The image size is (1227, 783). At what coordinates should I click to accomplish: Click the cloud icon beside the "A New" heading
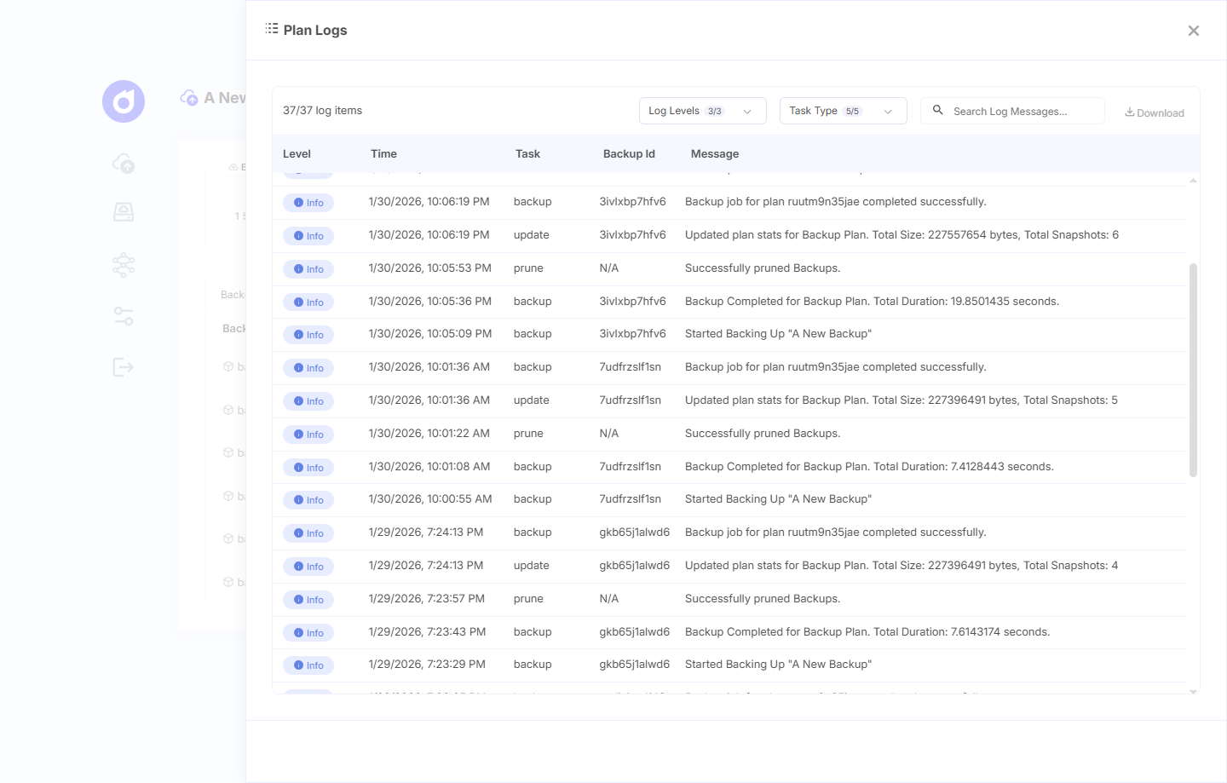(x=189, y=98)
